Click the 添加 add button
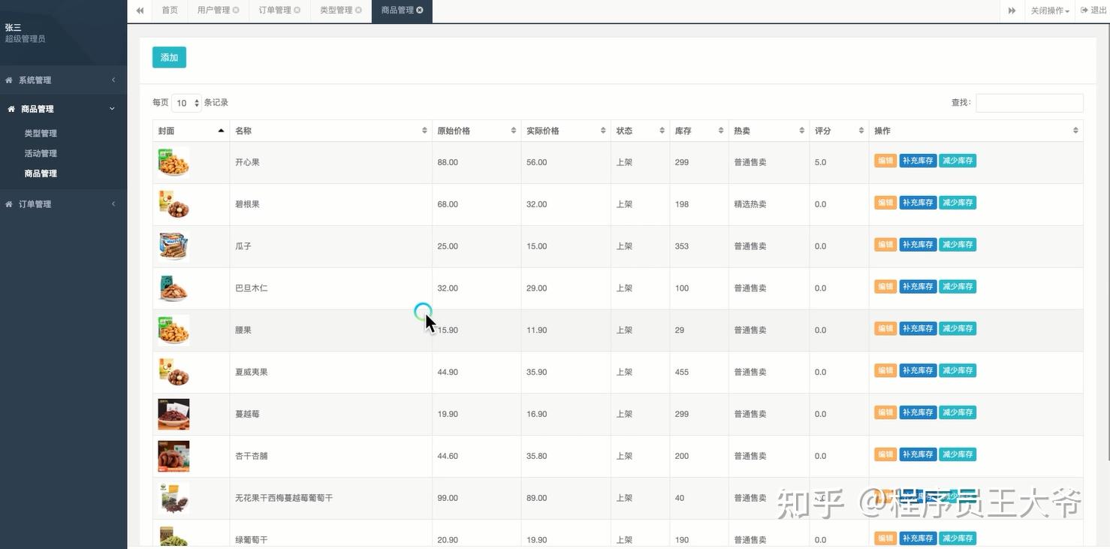Viewport: 1110px width, 549px height. 168,57
